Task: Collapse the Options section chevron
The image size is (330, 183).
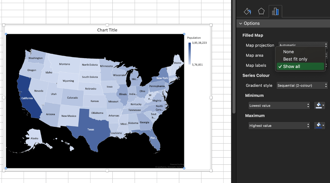Action: (x=241, y=24)
